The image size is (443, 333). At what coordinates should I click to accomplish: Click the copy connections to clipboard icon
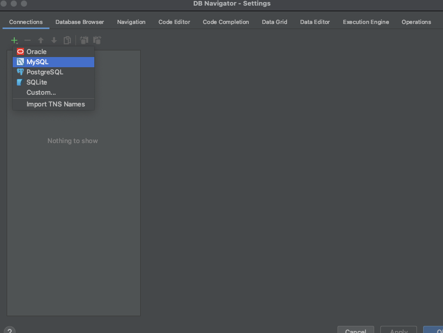(84, 40)
